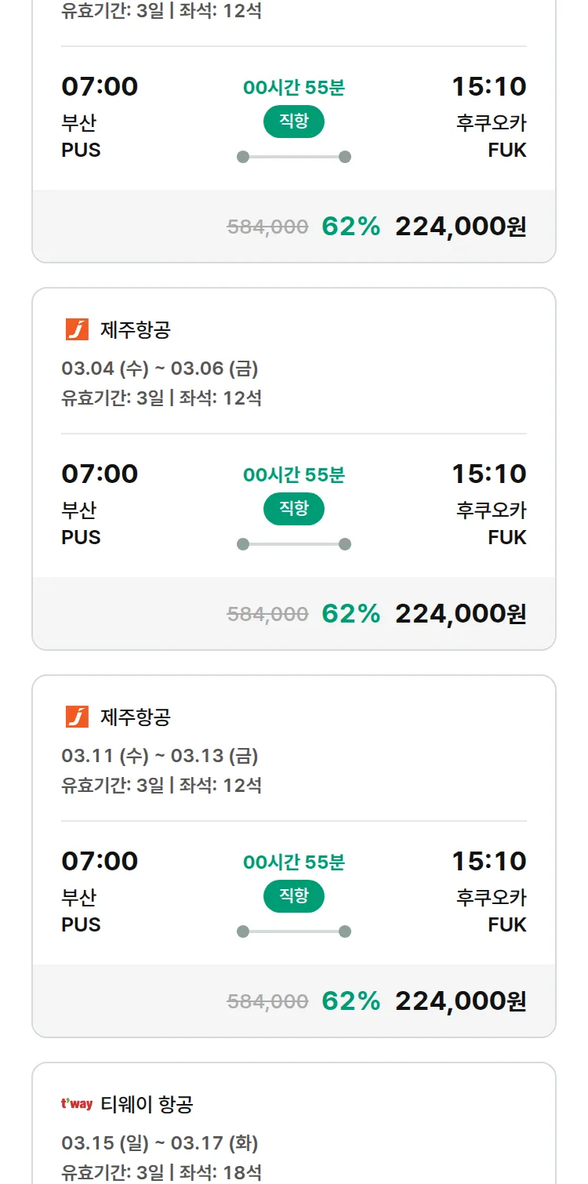Image resolution: width=588 pixels, height=1184 pixels.
Task: Select the 224,000원 price on 03.11 flight
Action: [460, 1001]
